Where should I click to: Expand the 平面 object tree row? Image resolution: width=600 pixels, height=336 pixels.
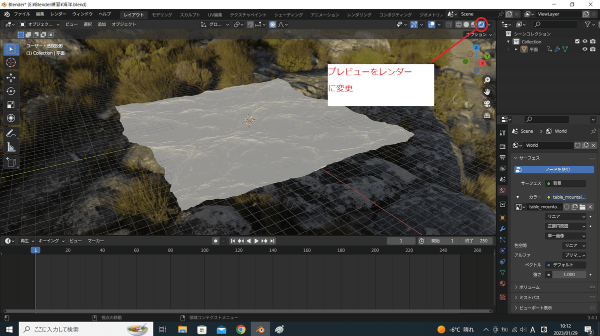pyautogui.click(x=516, y=49)
